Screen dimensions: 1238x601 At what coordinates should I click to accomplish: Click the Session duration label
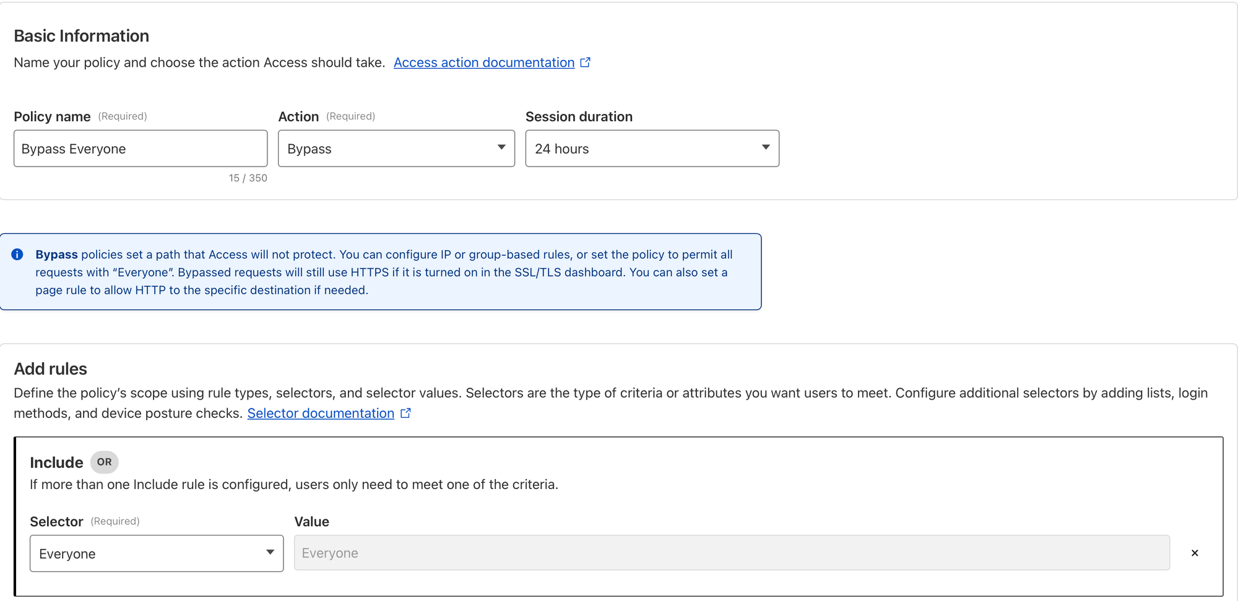click(x=579, y=117)
